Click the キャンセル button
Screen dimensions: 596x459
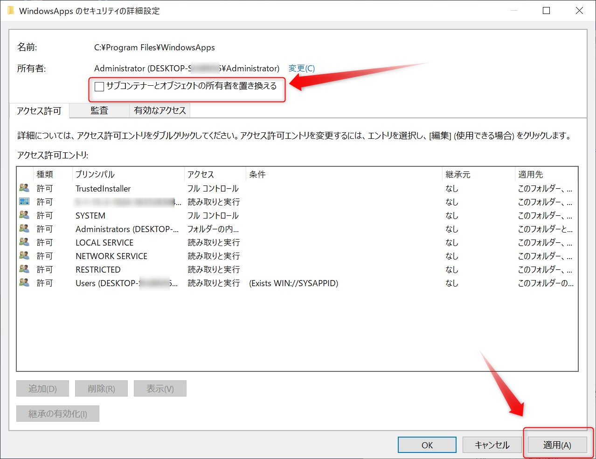click(x=492, y=445)
